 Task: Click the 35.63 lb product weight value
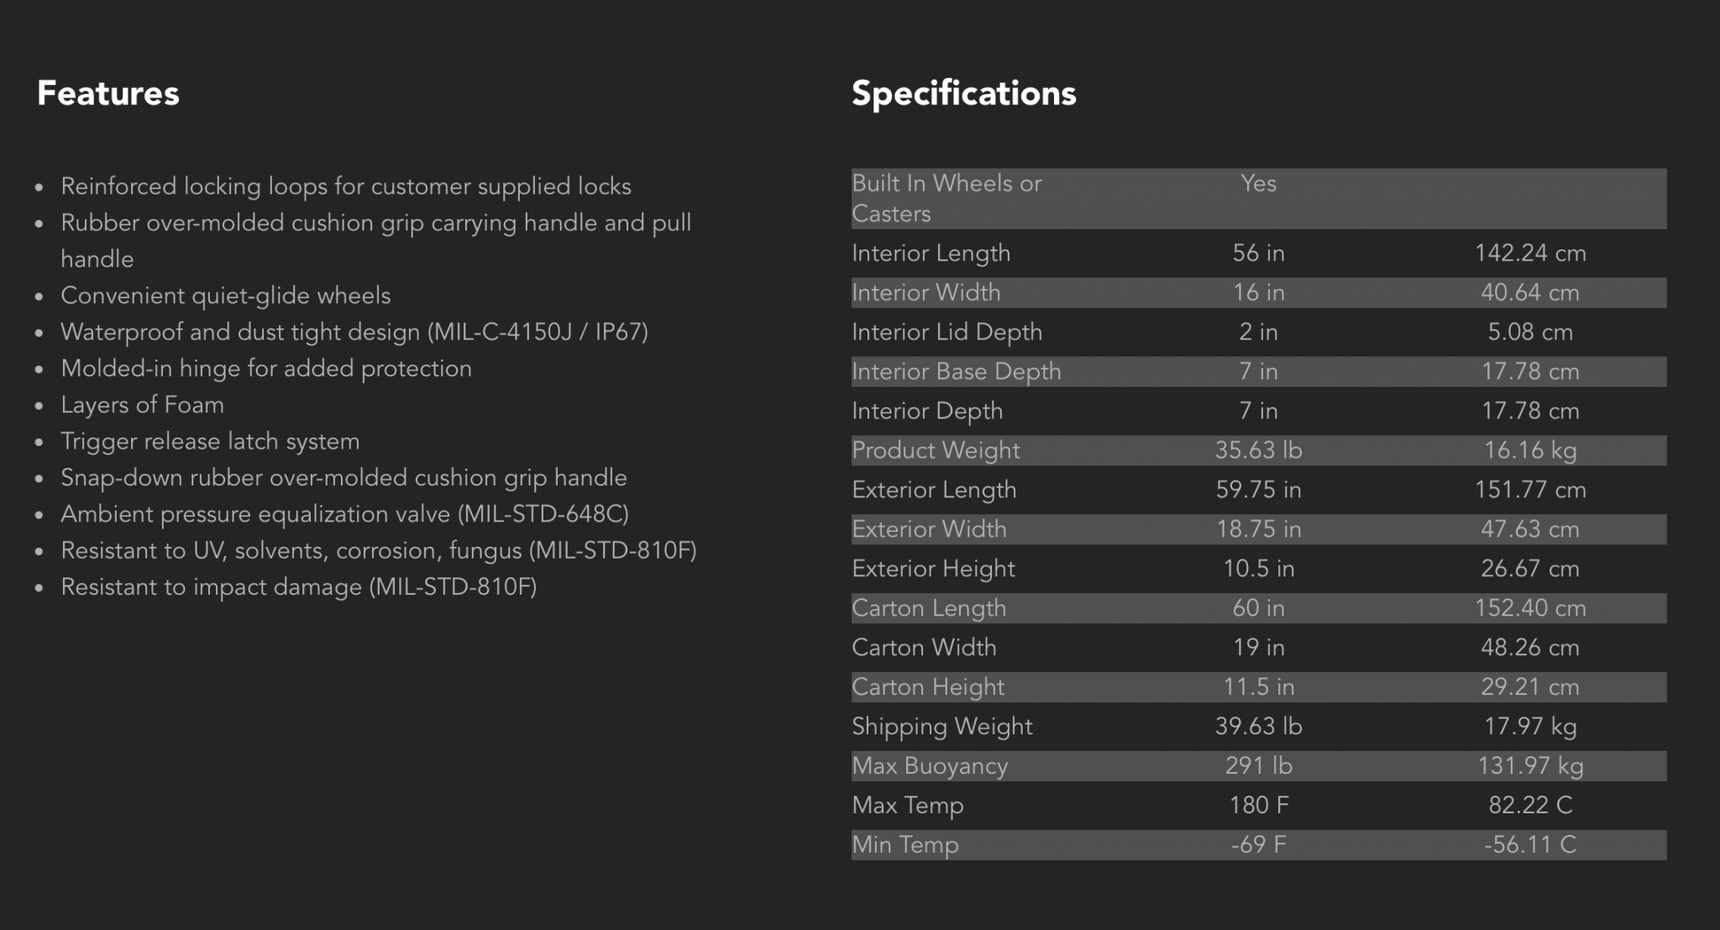[x=1258, y=450]
